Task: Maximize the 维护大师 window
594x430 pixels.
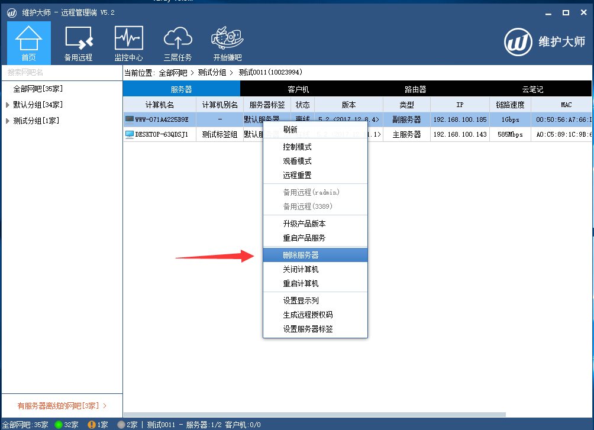Action: click(x=566, y=13)
